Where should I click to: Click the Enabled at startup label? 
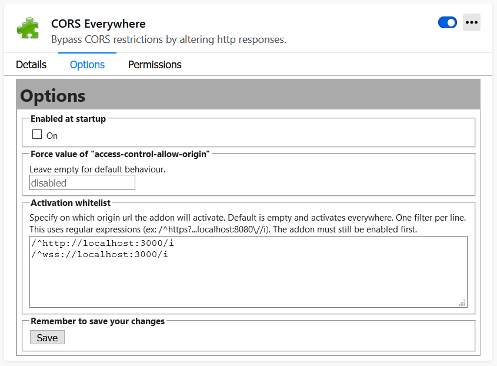click(x=68, y=119)
